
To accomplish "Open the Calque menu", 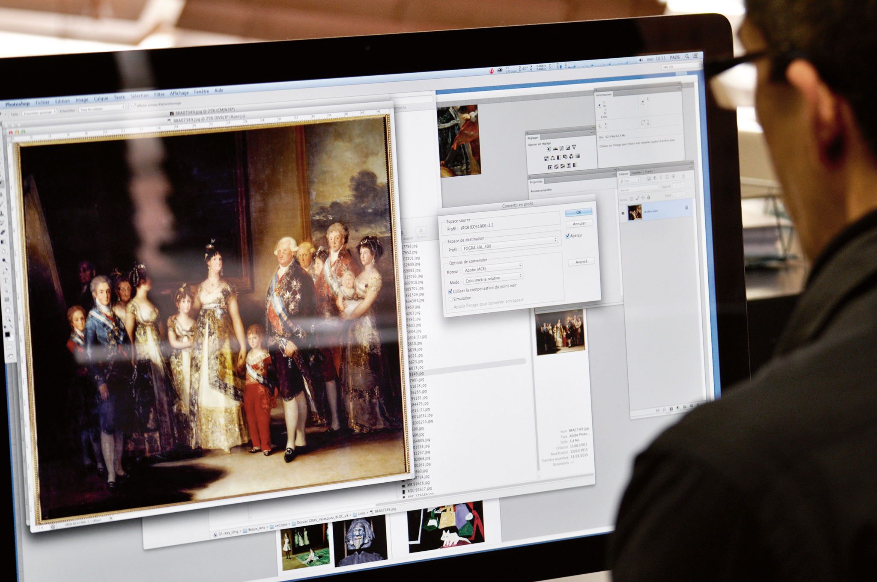I will [101, 98].
